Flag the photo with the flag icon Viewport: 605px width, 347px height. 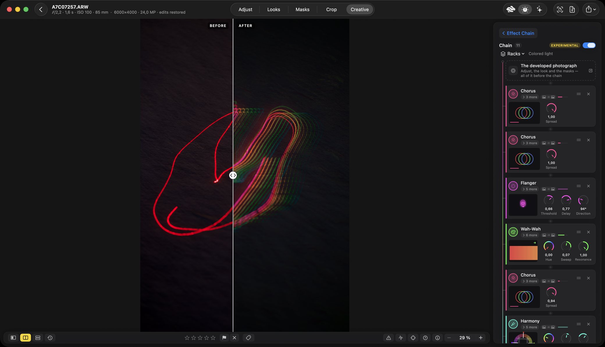coord(224,338)
